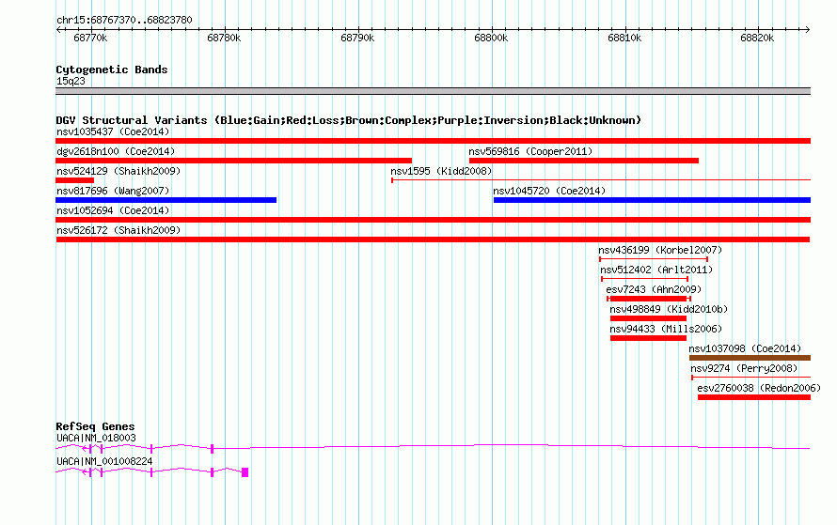Open the UACA|NM_001008224 gene label
This screenshot has height=525, width=837.
point(104,461)
